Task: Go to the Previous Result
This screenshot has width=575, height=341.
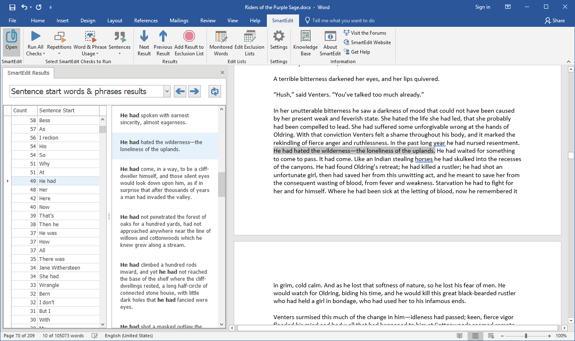Action: [x=163, y=43]
